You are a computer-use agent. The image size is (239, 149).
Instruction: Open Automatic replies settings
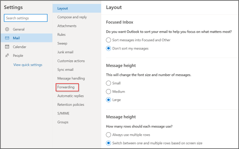pyautogui.click(x=71, y=96)
